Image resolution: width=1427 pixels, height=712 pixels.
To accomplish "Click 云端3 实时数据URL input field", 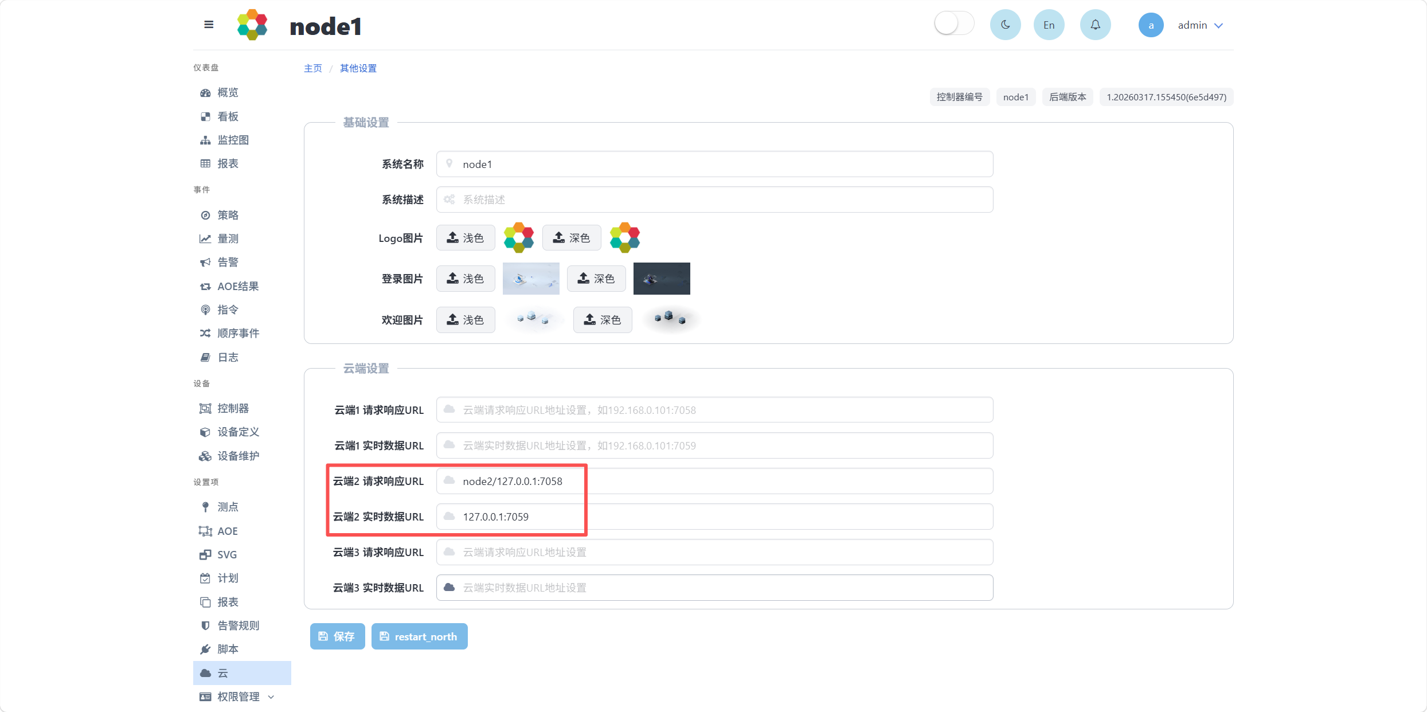I will 714,588.
